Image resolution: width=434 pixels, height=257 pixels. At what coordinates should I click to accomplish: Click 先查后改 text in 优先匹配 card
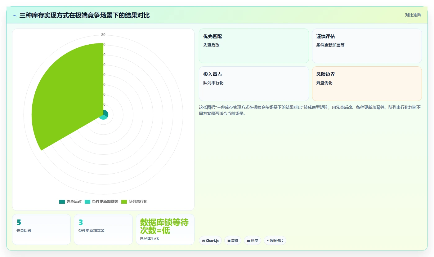tap(211, 45)
